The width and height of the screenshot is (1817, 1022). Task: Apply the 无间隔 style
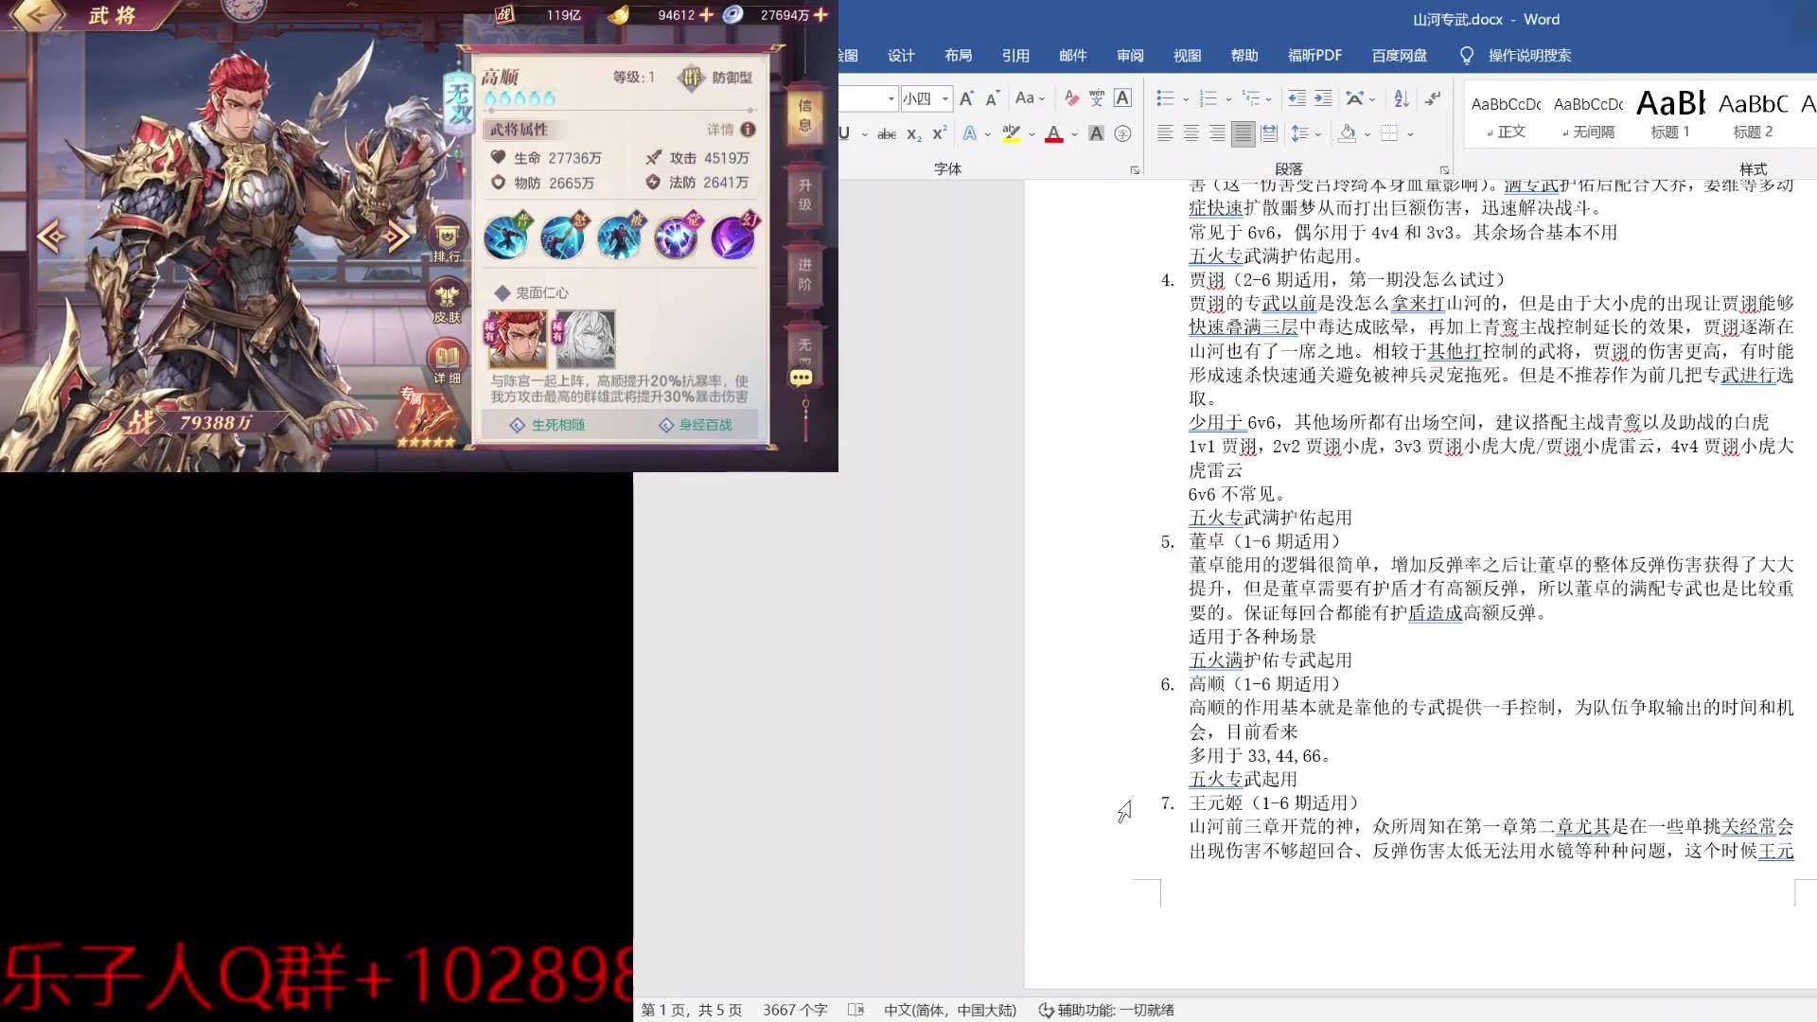click(x=1588, y=115)
